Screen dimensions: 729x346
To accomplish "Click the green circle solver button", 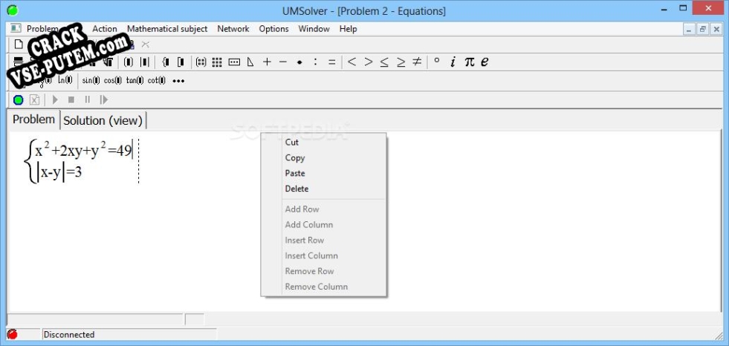I will point(18,99).
